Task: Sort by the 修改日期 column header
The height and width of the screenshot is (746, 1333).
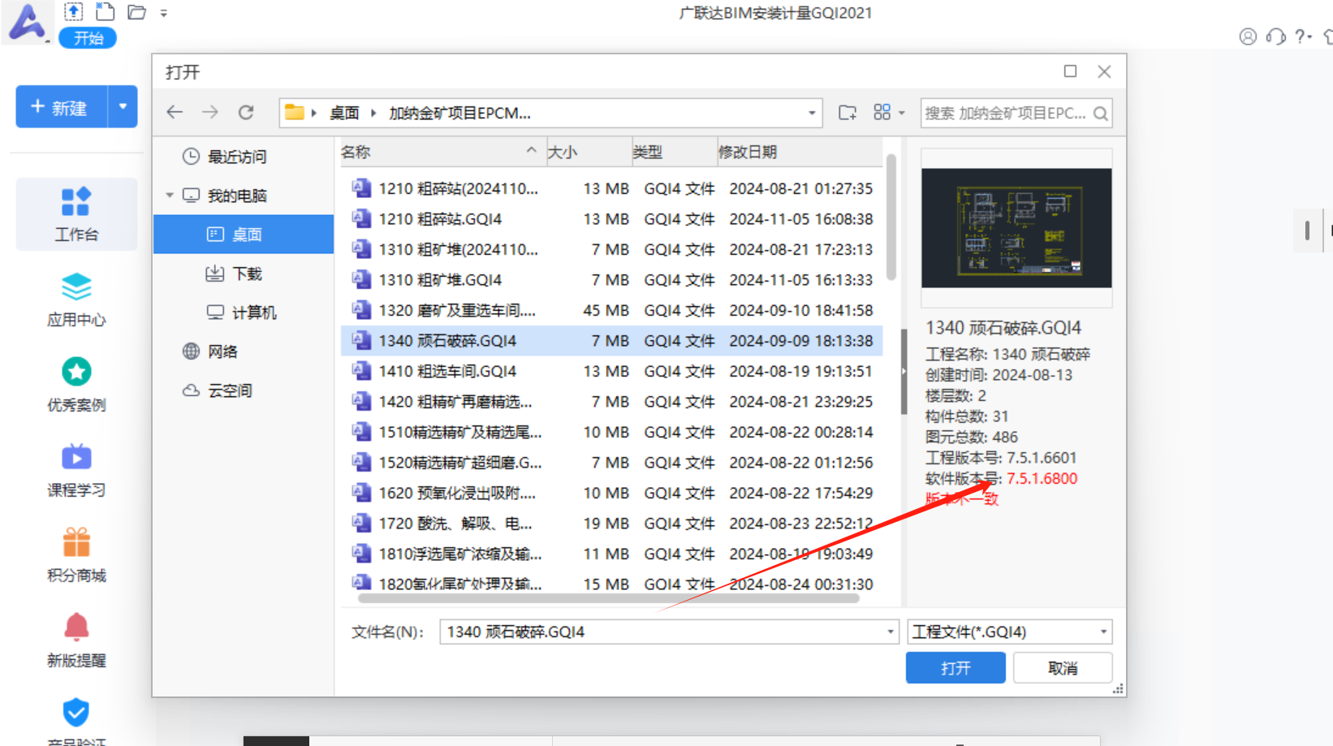Action: (x=799, y=152)
